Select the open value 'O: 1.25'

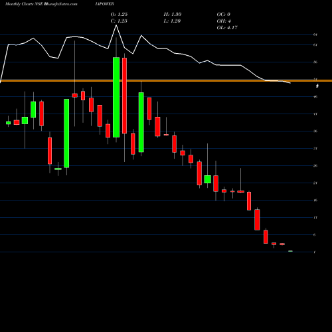pos(119,15)
